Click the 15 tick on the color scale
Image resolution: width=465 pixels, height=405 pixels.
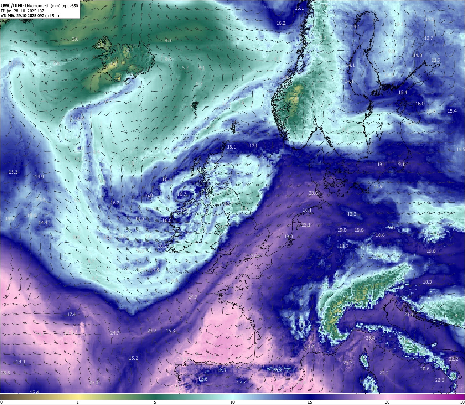(310, 402)
